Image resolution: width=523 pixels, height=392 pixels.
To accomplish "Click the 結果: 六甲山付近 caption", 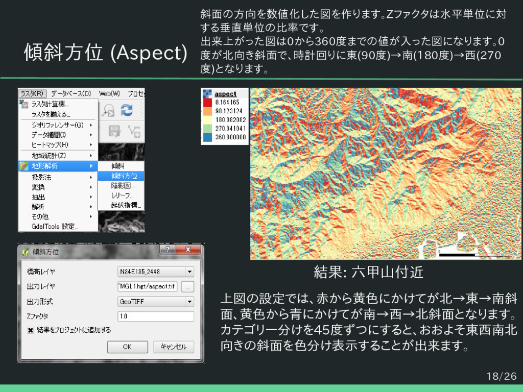I will [x=369, y=273].
